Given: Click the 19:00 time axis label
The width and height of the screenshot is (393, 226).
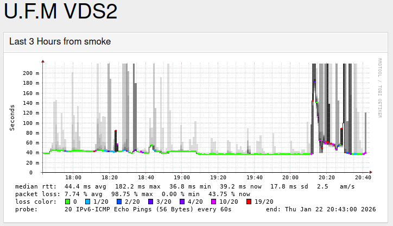Looking at the screenshot, I should 182,178.
